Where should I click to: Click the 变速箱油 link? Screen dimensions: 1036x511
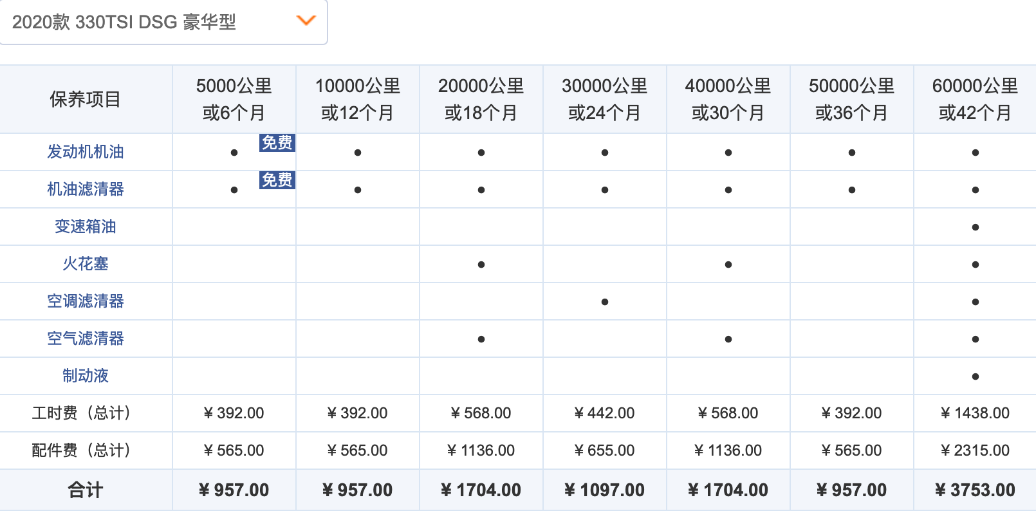tap(86, 227)
